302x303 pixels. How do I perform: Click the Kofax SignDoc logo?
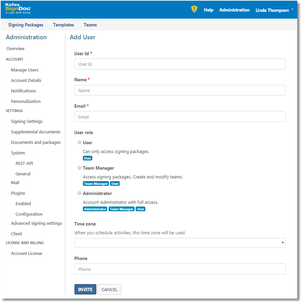(x=18, y=9)
